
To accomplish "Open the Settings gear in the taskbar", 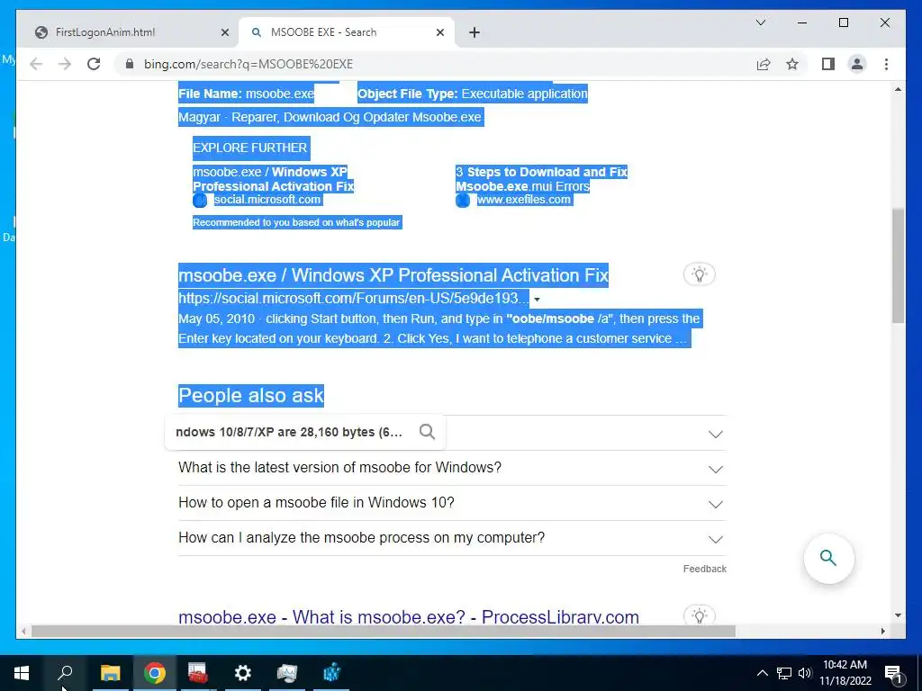I will tap(242, 673).
